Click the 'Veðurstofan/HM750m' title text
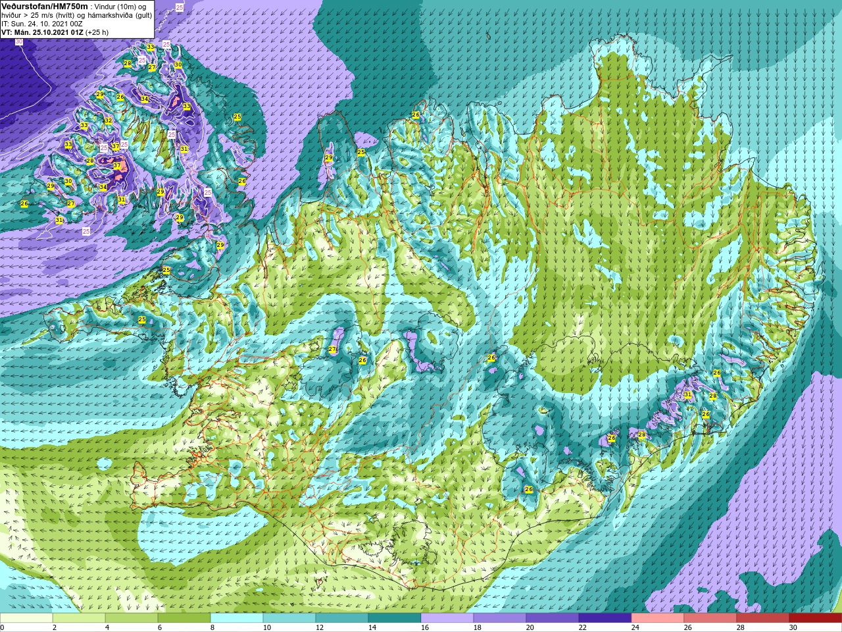The image size is (842, 632). [44, 5]
